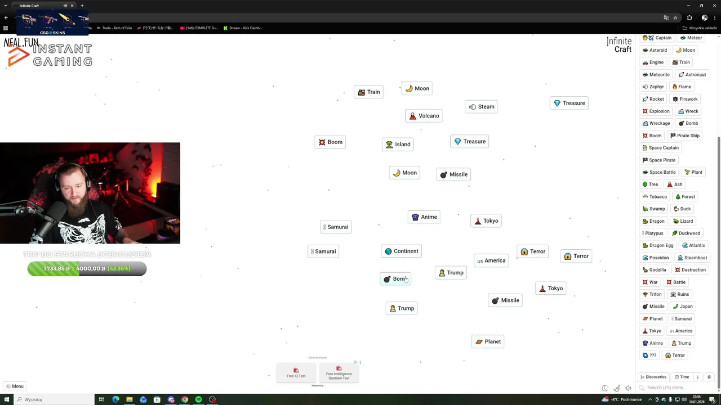Open the Menu button
Image resolution: width=721 pixels, height=405 pixels.
pyautogui.click(x=15, y=386)
